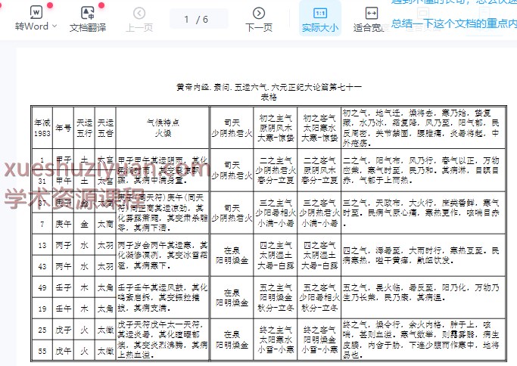The height and width of the screenshot is (366, 517).
Task: Click the 遇到不懂的长句 prompt link at top right
Action: (453, 3)
